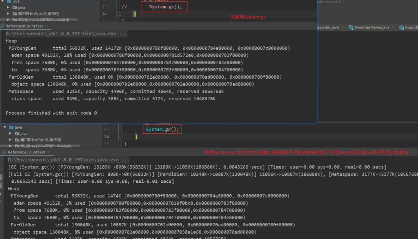Click the class icon on the MemberName.java tab
The image size is (418, 239).
click(351, 27)
